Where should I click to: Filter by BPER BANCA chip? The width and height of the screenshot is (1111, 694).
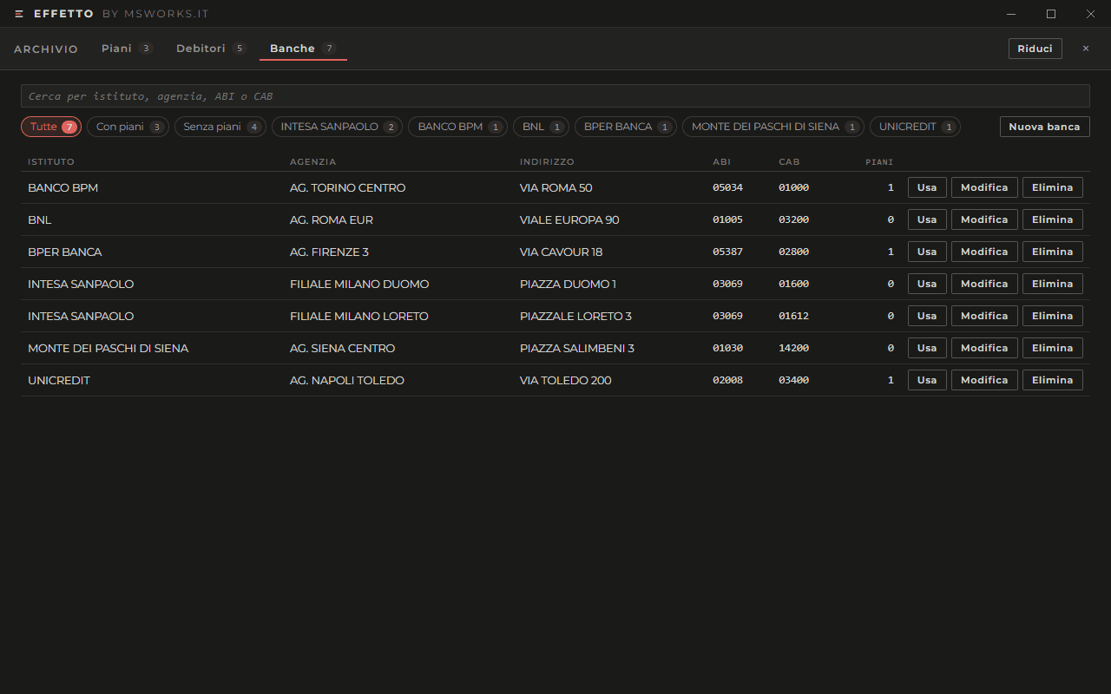click(626, 127)
